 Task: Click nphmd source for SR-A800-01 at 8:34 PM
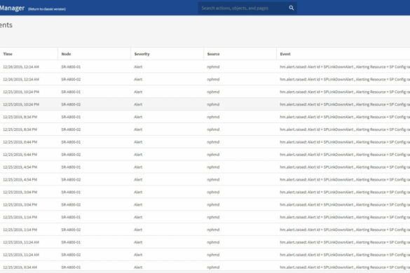(213, 117)
